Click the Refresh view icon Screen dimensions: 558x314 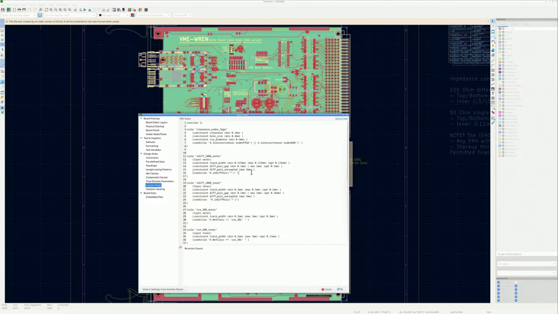tap(47, 10)
